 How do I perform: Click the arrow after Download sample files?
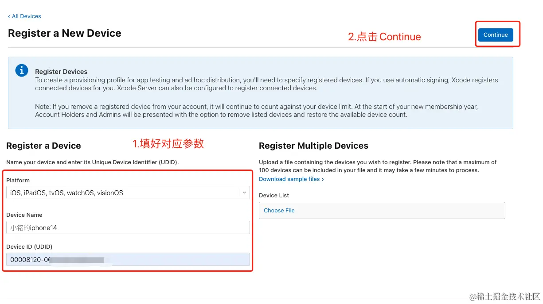(x=323, y=179)
